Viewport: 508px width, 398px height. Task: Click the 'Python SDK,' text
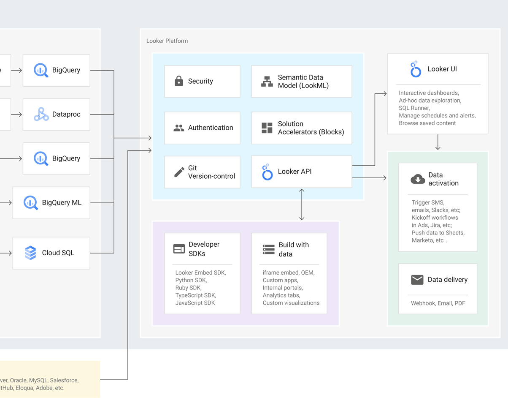pos(191,280)
